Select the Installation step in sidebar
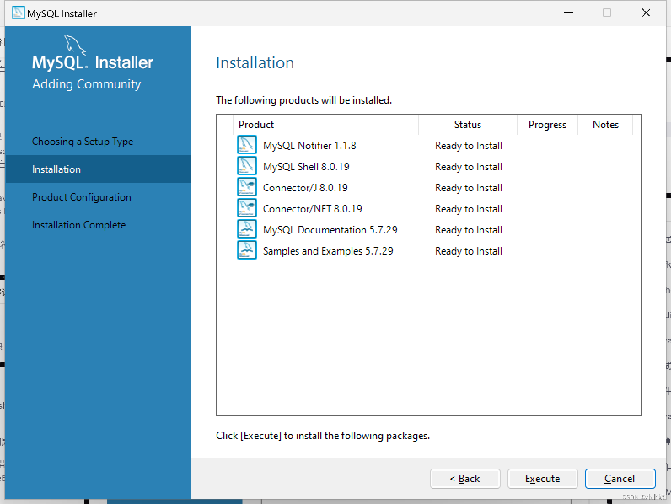This screenshot has height=504, width=671. [98, 169]
